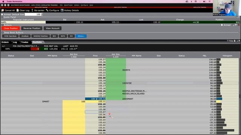Click the AAPL financial instrument field
Image resolution: width=241 pixels, height=135 pixels.
23,22
